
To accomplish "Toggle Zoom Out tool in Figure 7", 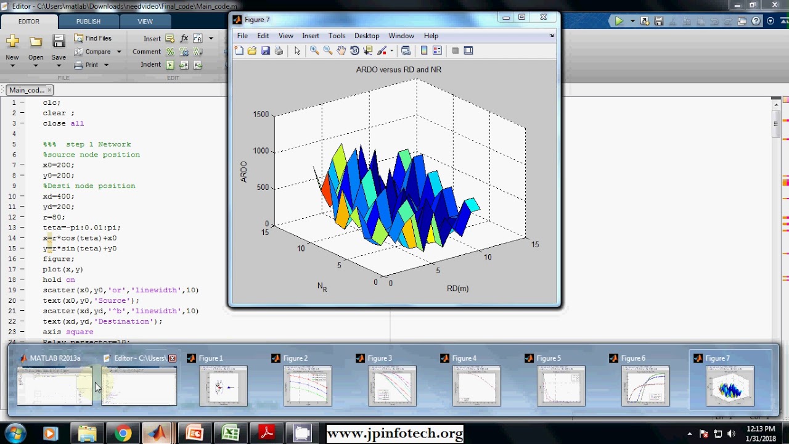I will coord(328,51).
